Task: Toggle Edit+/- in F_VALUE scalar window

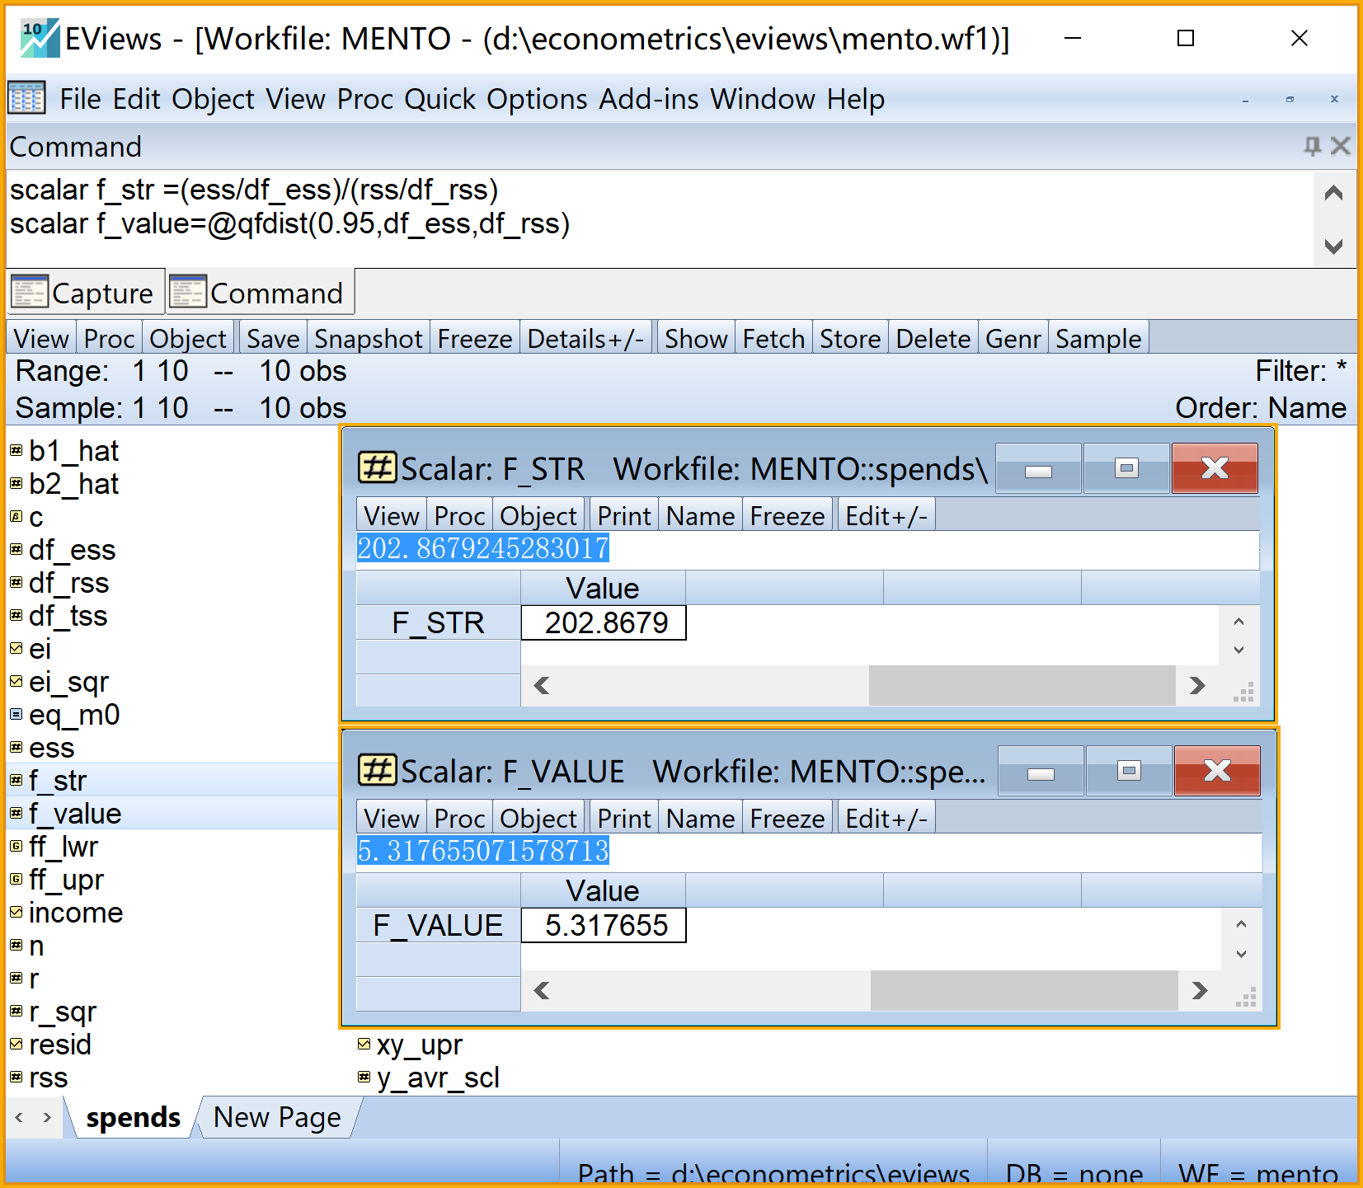Action: 886,819
